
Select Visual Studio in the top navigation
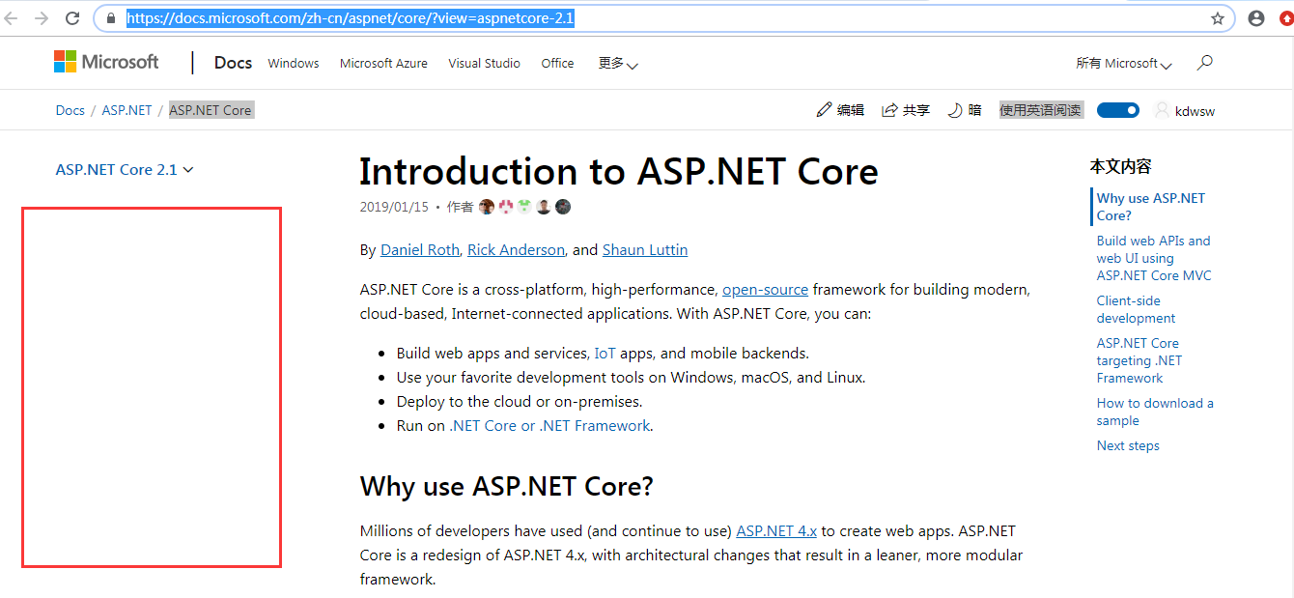(484, 63)
